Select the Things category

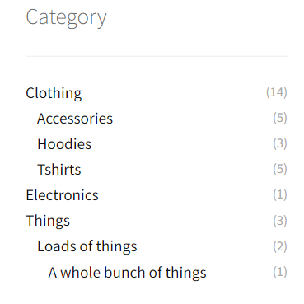[48, 221]
